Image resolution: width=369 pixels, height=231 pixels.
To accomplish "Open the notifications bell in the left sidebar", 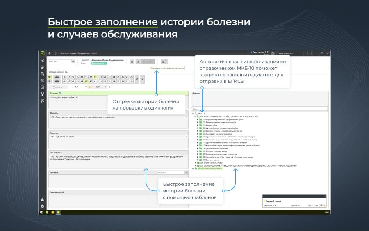I will click(x=42, y=199).
